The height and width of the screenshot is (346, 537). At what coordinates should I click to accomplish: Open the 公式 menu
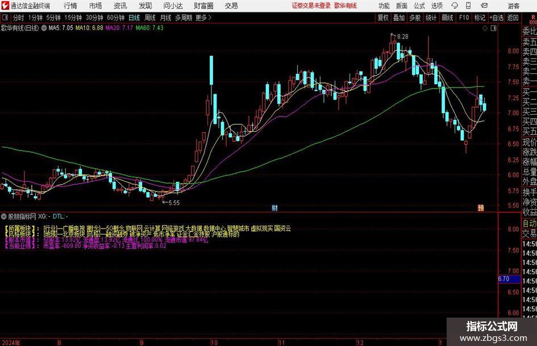[419, 6]
